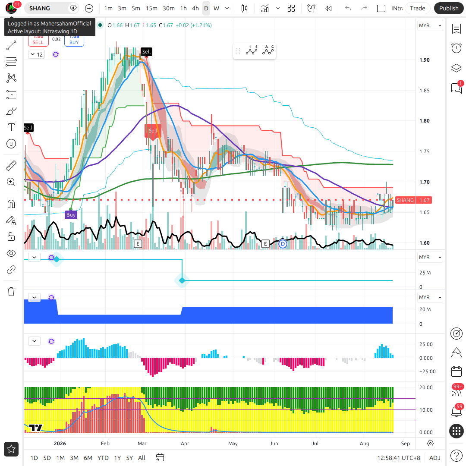Remove objects with the trash icon

click(11, 292)
